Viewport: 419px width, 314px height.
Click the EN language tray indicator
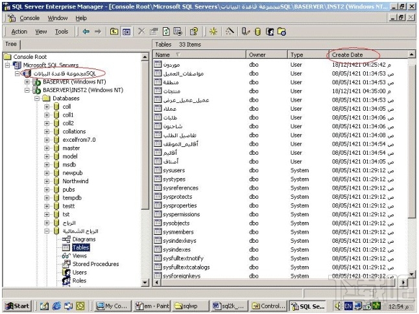pyautogui.click(x=348, y=306)
